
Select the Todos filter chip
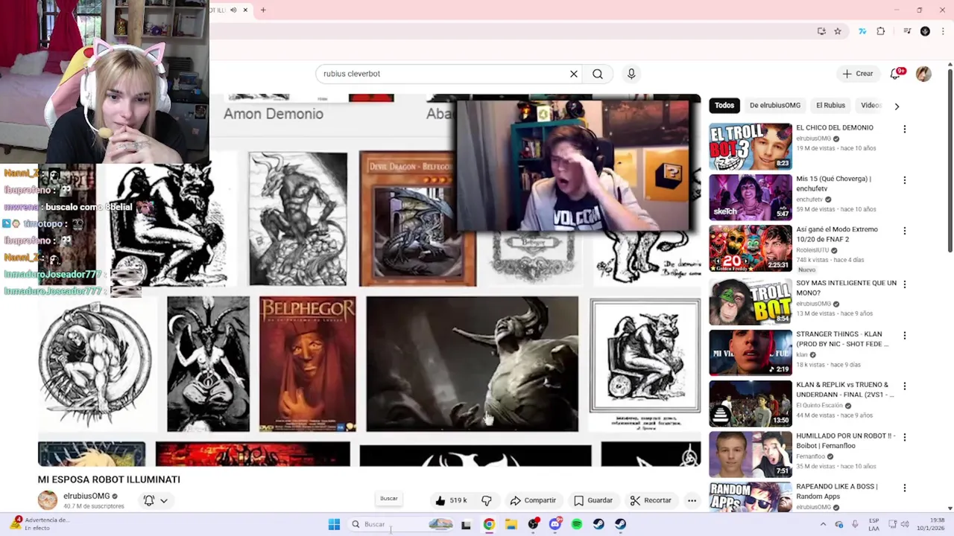724,106
